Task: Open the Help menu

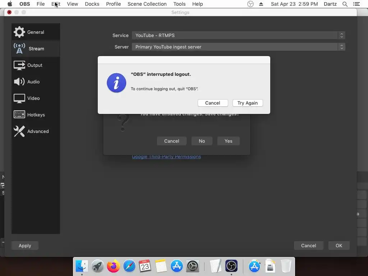Action: coord(197,4)
